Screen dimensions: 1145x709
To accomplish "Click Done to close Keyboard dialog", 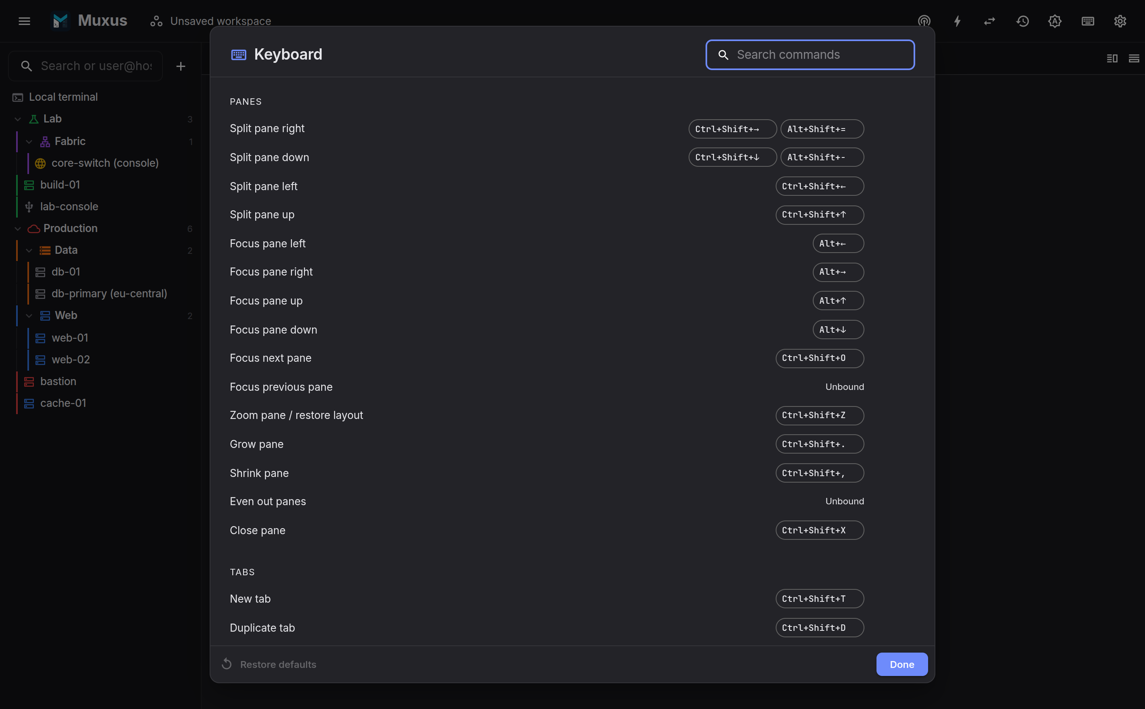I will coord(902,664).
